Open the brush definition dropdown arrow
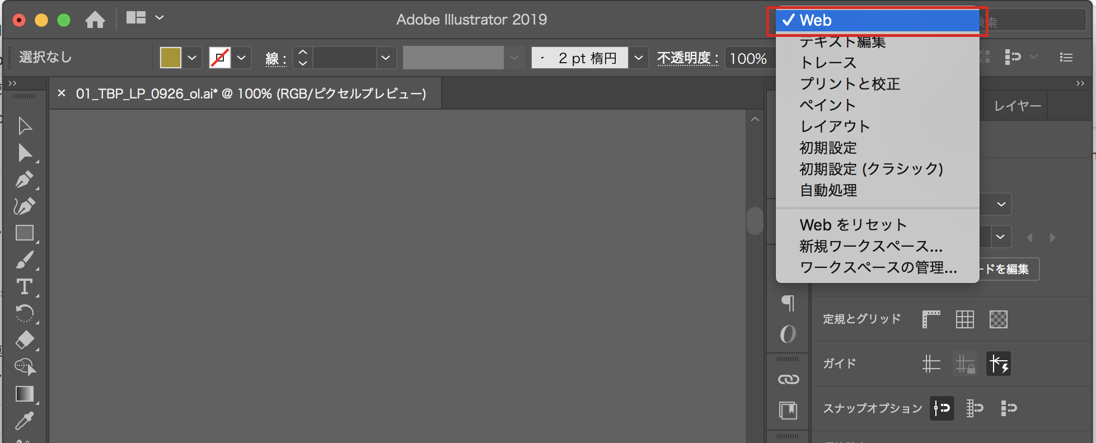 [x=638, y=58]
